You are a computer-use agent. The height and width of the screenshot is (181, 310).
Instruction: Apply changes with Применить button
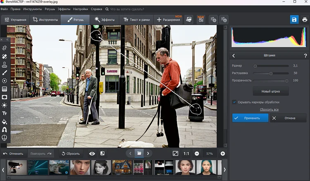point(250,118)
